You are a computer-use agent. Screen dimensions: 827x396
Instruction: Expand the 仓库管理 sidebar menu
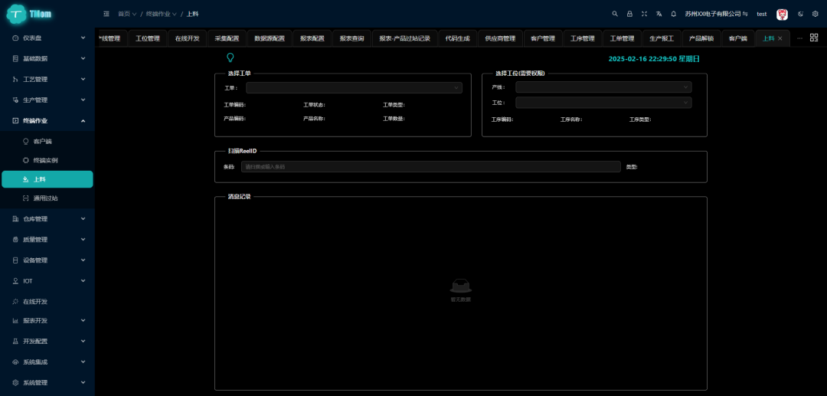(x=47, y=219)
